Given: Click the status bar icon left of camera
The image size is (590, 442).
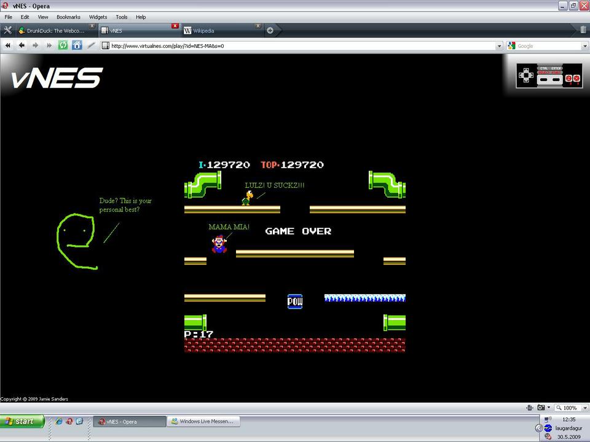Looking at the screenshot, I should [530, 408].
